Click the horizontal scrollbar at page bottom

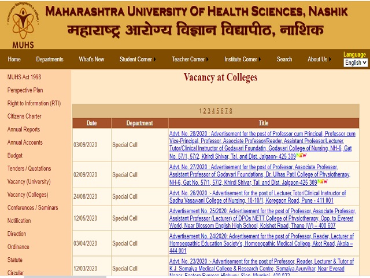click(x=65, y=277)
